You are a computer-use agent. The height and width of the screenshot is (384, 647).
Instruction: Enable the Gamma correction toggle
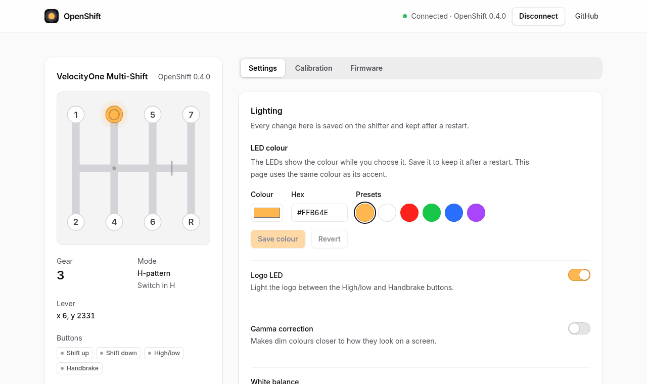click(579, 328)
